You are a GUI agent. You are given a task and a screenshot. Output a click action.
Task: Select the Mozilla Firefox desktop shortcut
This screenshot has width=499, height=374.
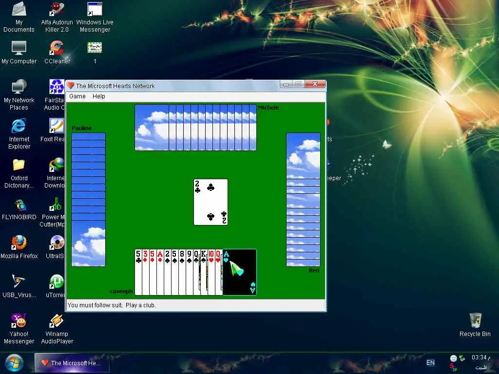[x=19, y=247]
